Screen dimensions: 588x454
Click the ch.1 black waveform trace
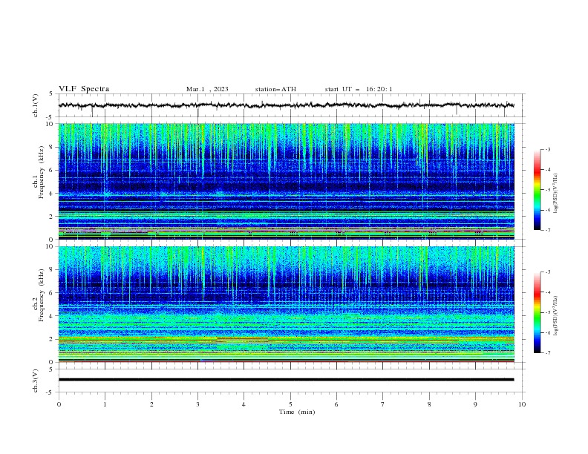pyautogui.click(x=286, y=105)
